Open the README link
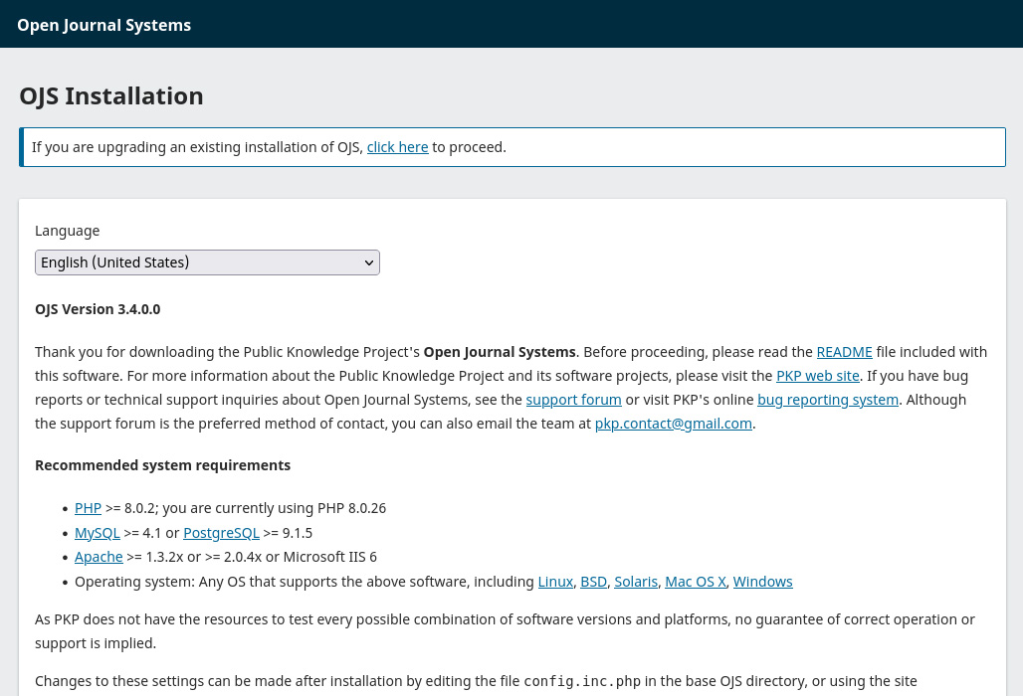 click(x=844, y=352)
